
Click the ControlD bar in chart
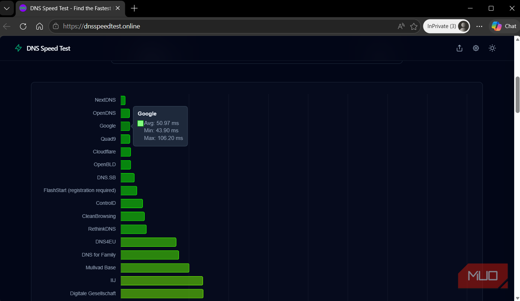(132, 203)
